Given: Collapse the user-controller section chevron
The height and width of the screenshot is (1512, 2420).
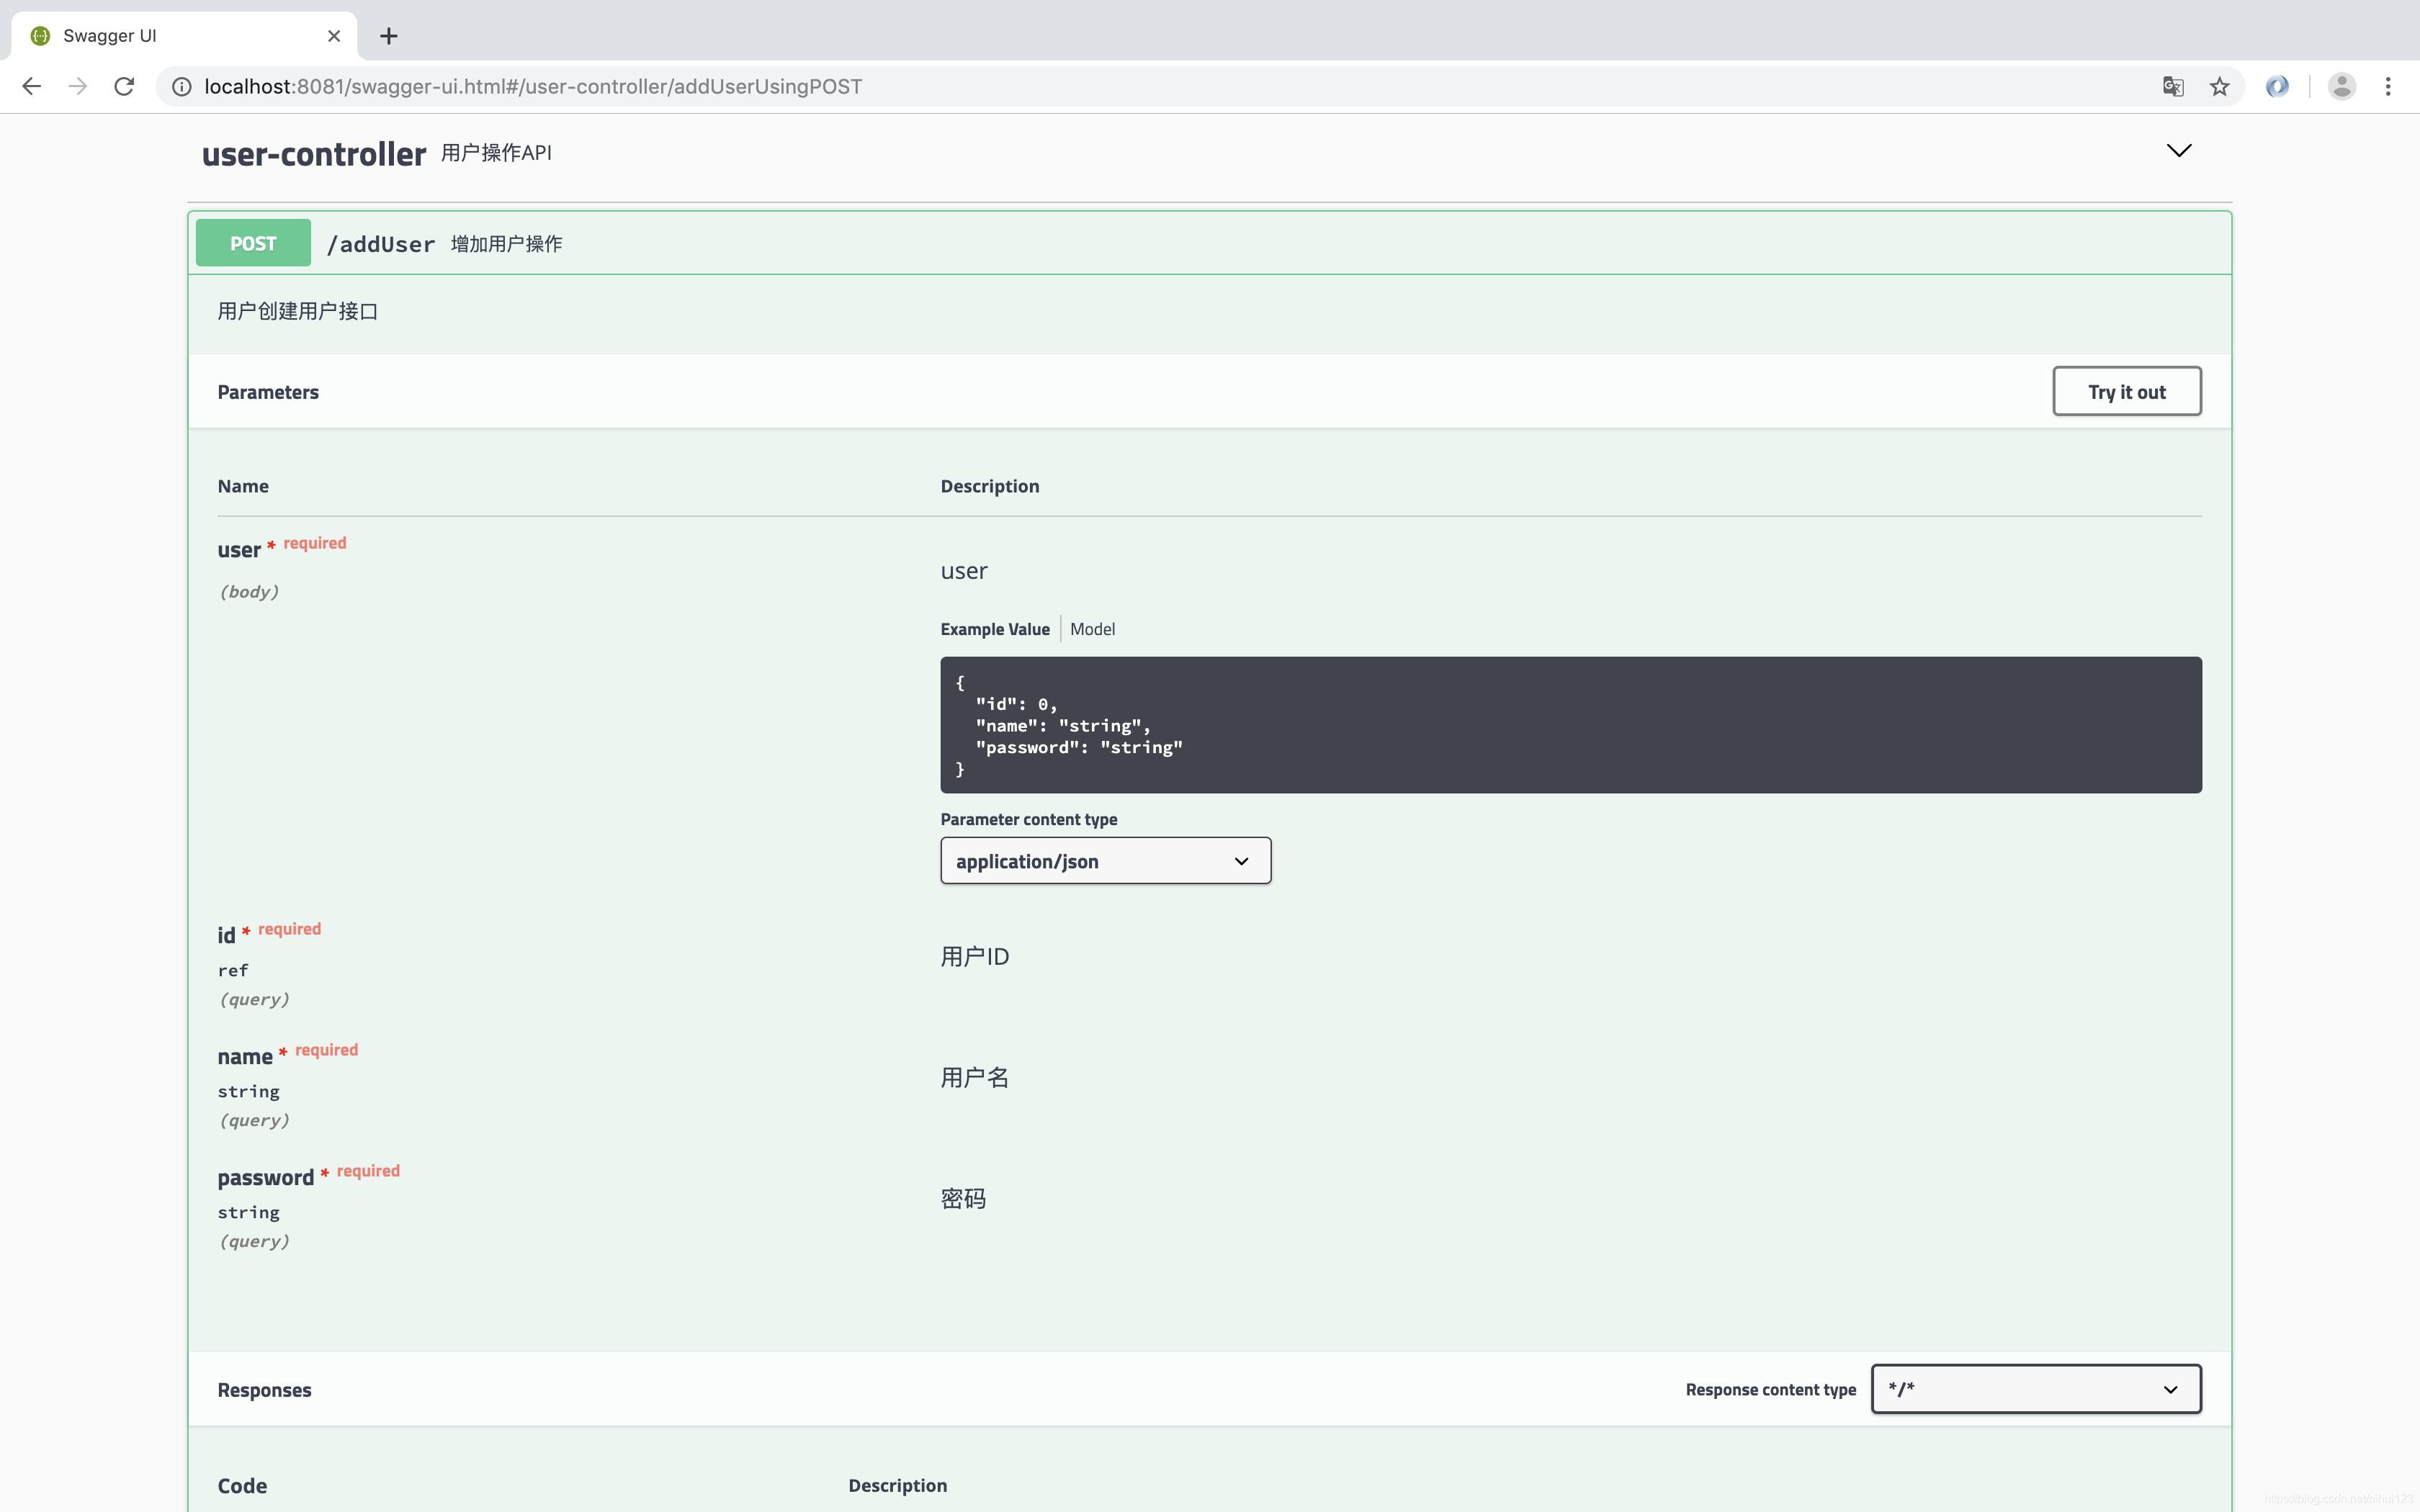Looking at the screenshot, I should pyautogui.click(x=2179, y=150).
